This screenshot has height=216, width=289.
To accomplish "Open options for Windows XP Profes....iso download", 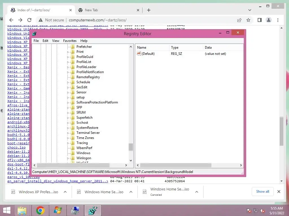I will 65,192.
